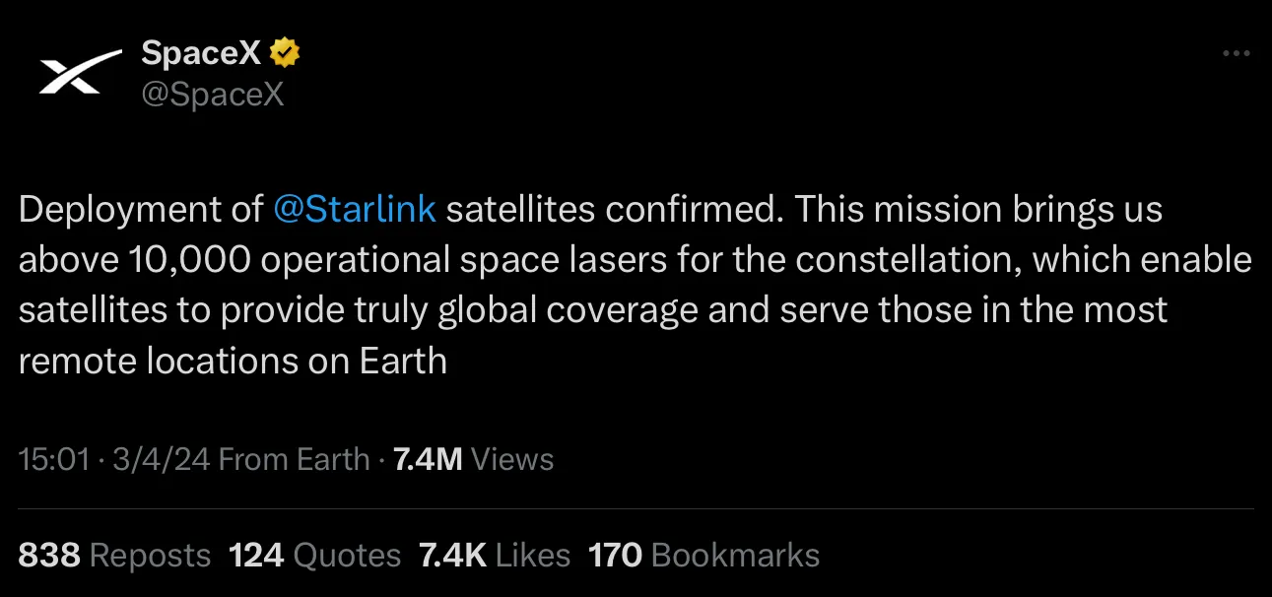Viewport: 1272px width, 597px height.
Task: Click "10,000" in the tweet text
Action: 190,260
